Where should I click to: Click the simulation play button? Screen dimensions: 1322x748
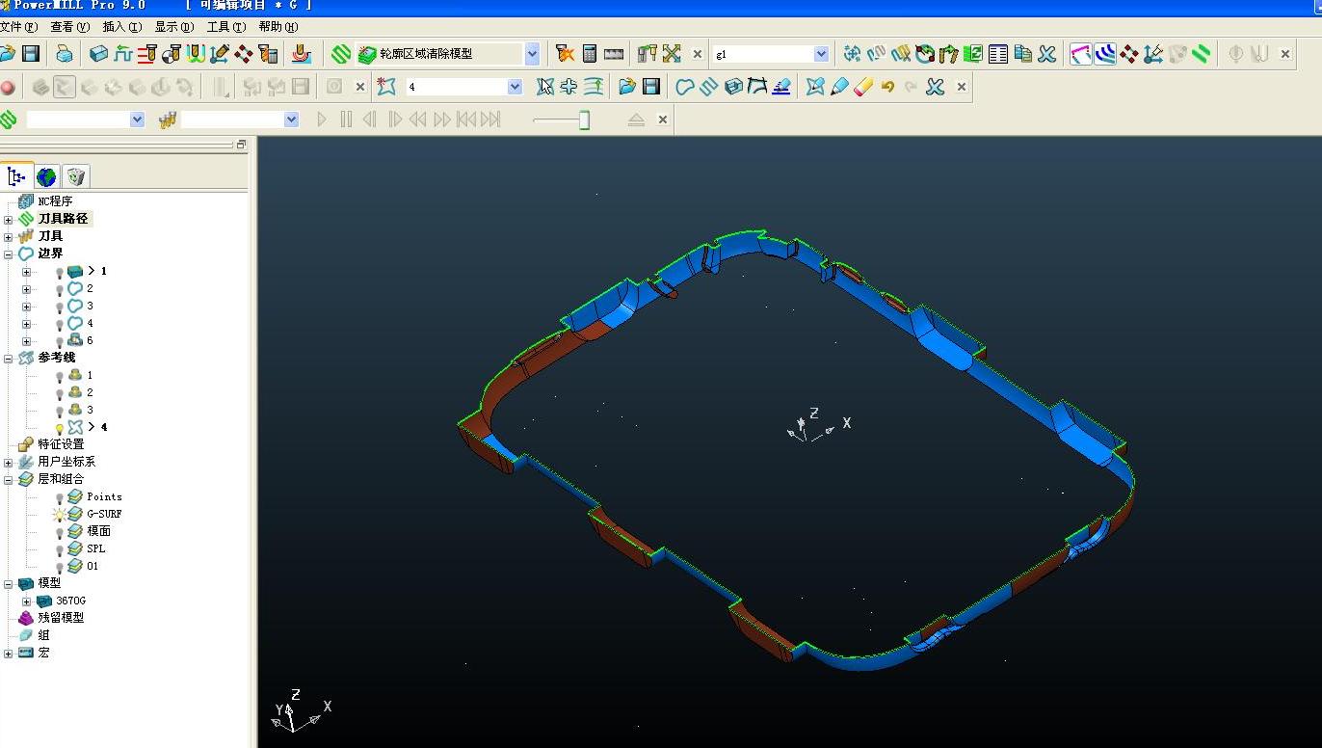click(x=322, y=120)
